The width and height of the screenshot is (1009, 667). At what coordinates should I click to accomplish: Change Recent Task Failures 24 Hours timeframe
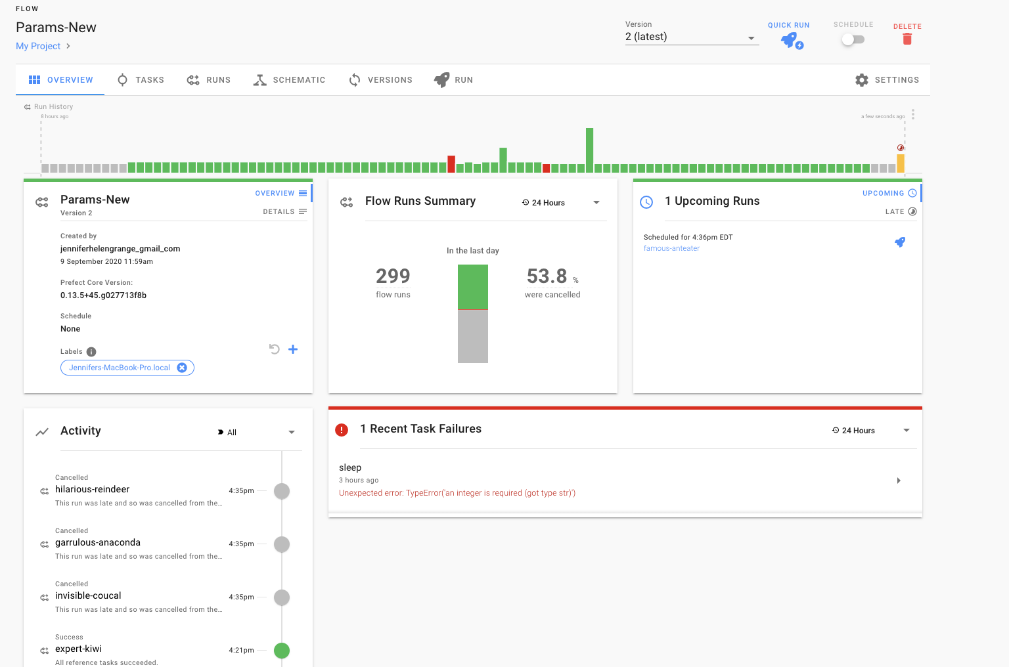871,431
